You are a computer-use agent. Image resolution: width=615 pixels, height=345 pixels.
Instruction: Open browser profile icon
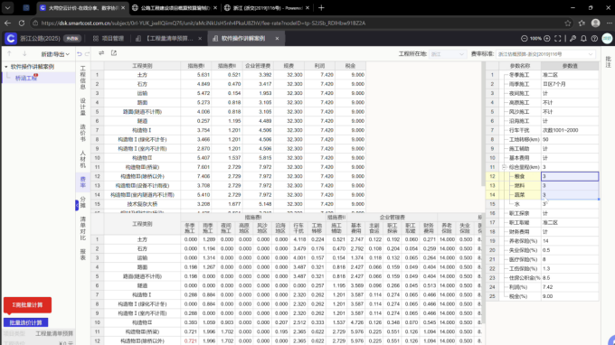click(595, 23)
